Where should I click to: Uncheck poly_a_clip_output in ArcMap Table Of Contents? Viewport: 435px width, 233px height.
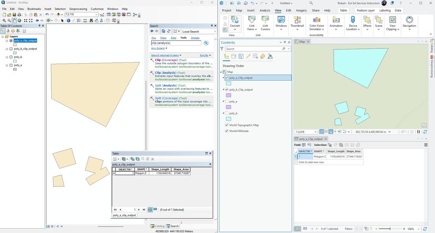click(x=11, y=41)
